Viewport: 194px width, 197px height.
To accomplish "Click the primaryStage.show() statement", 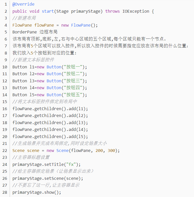I will tap(37, 192).
